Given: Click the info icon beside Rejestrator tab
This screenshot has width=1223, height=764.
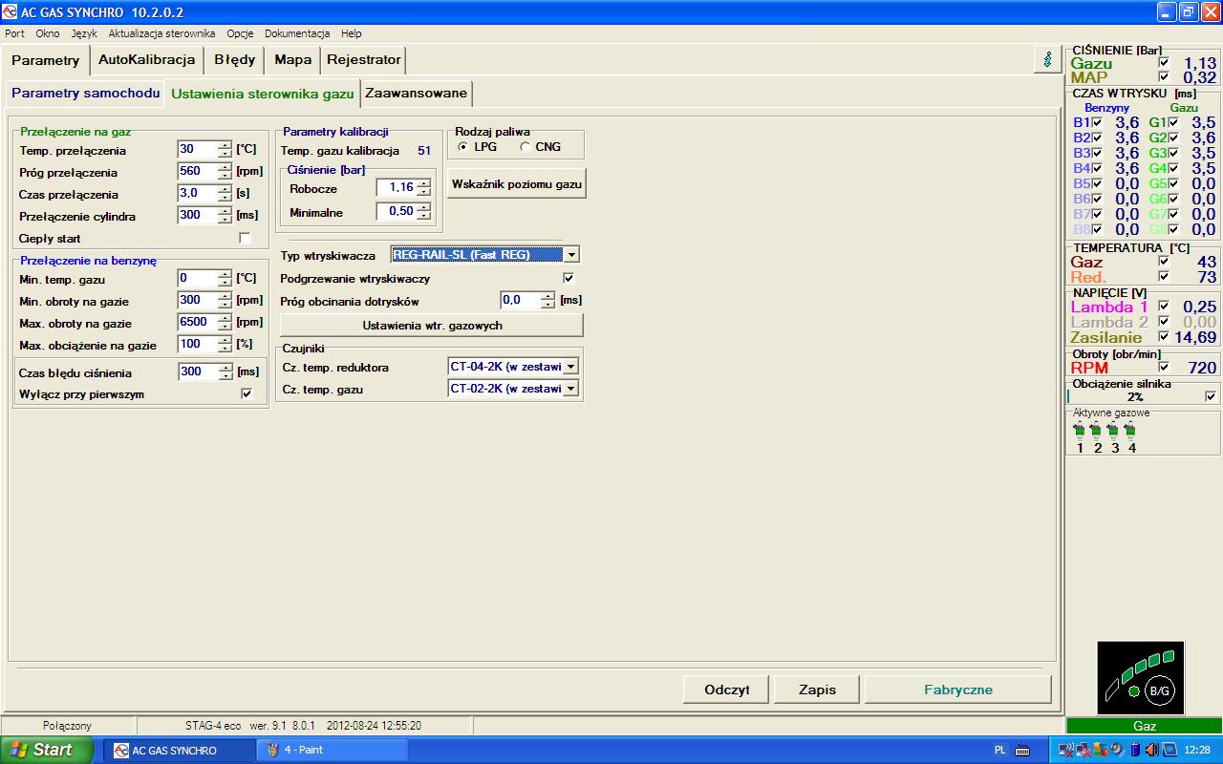Looking at the screenshot, I should click(x=1047, y=59).
